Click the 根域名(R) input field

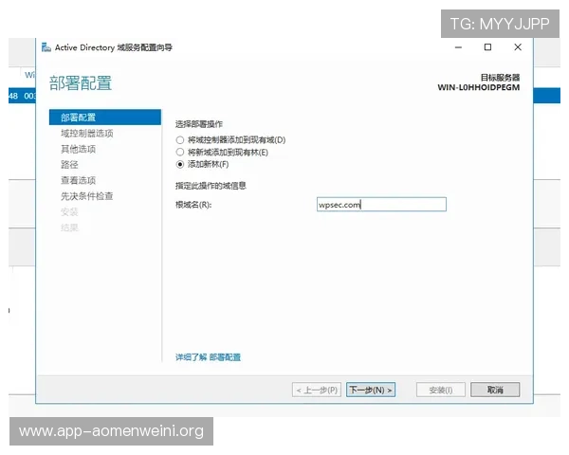click(381, 205)
